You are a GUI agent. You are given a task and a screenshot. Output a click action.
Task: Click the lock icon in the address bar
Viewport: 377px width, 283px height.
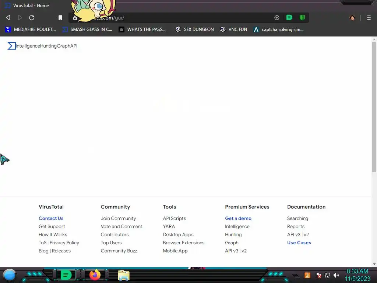pyautogui.click(x=75, y=18)
